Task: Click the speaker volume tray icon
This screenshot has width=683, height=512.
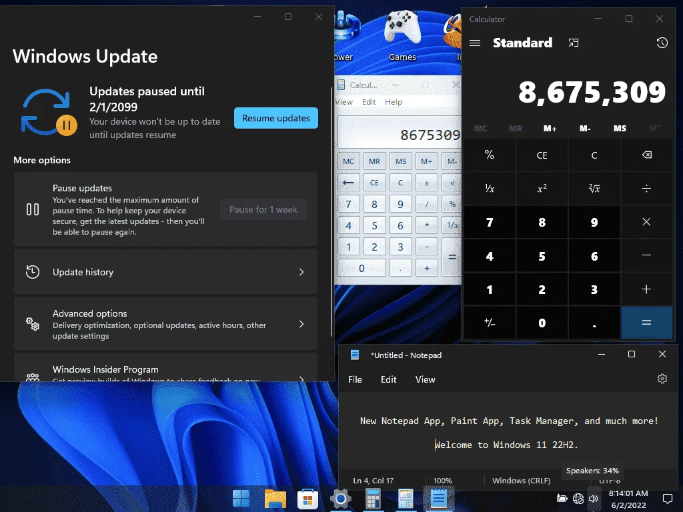Action: pyautogui.click(x=593, y=499)
